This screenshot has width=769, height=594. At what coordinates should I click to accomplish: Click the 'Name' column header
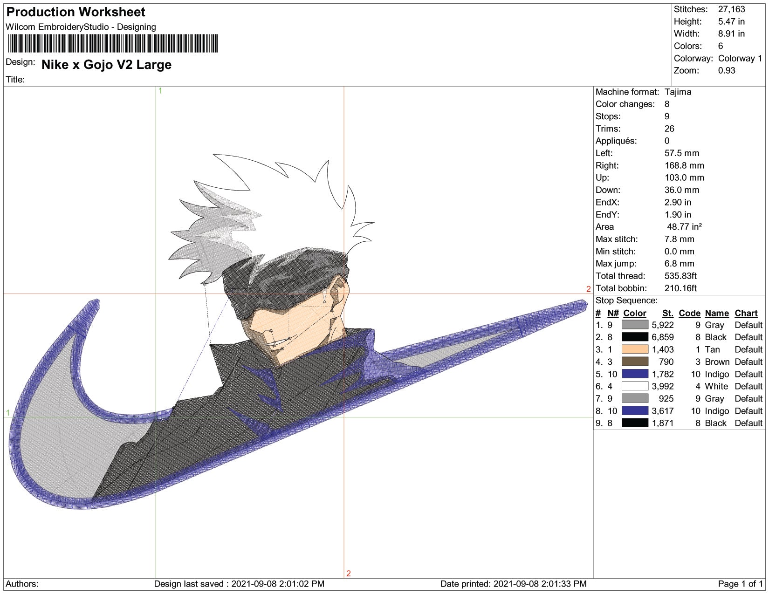[717, 313]
